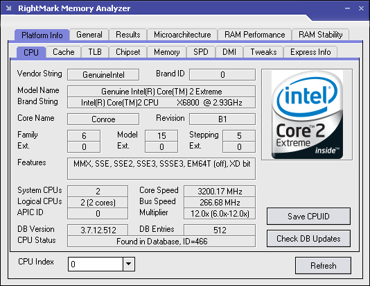Click the System CPUs value 2

click(98, 191)
